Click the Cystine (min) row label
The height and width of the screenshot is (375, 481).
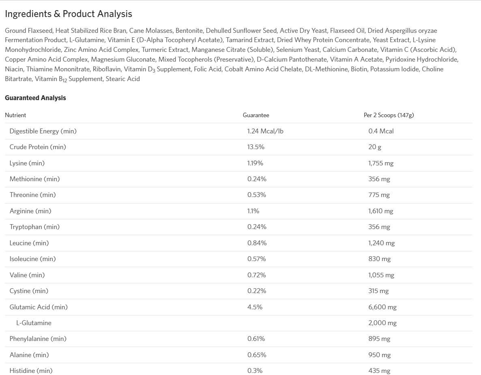(x=29, y=291)
